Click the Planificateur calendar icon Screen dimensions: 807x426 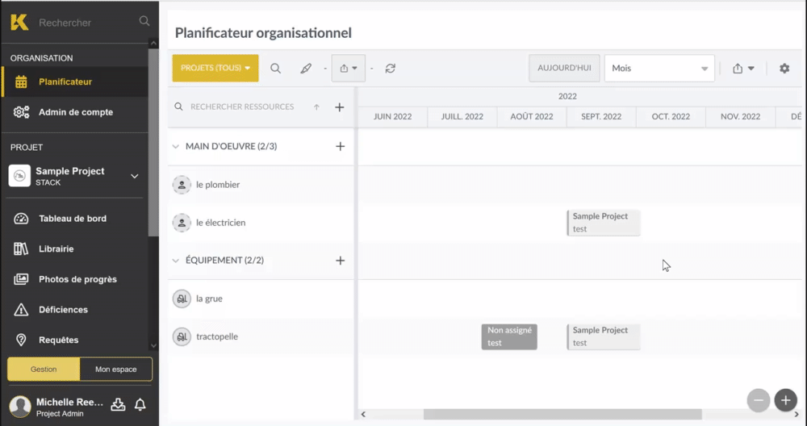tap(21, 81)
